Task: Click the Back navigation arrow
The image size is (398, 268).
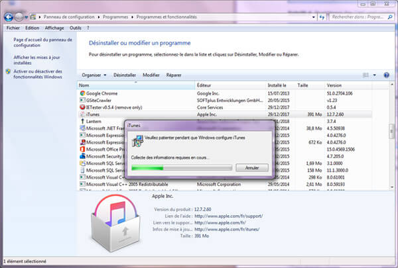Action: [9, 17]
